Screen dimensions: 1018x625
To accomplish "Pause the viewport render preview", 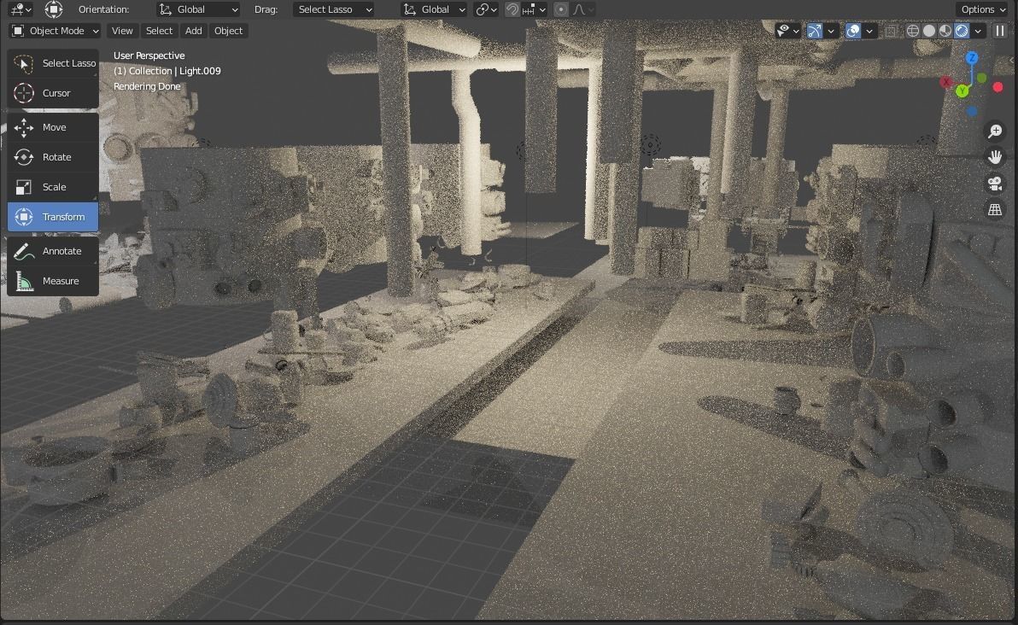I will coord(1000,31).
